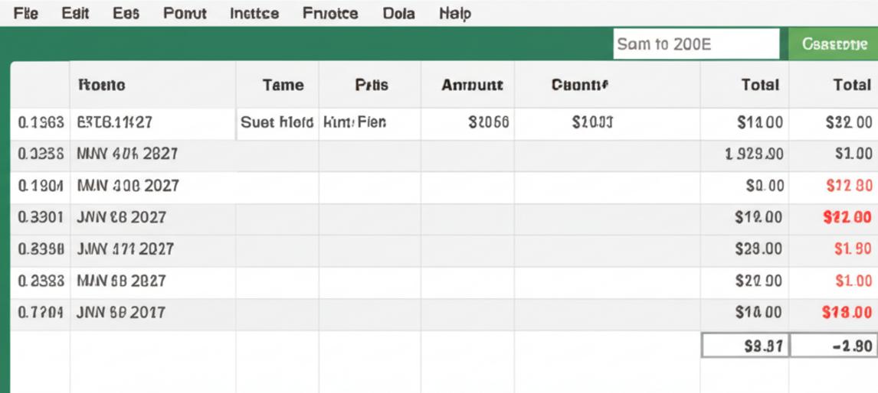Screen dimensions: 878x393
Task: Click the Pris column header
Action: pyautogui.click(x=372, y=85)
